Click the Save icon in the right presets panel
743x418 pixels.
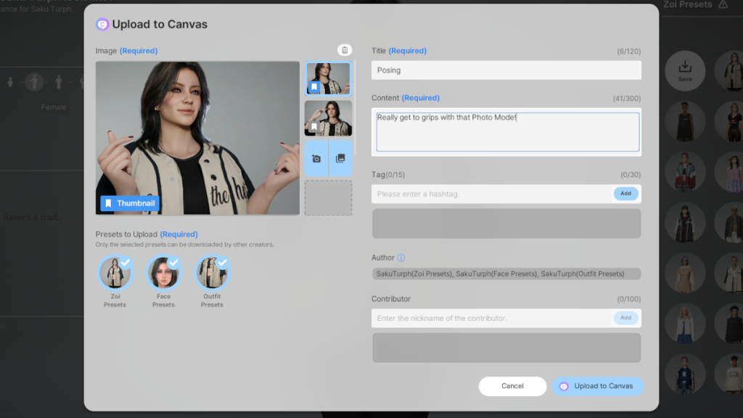point(684,70)
